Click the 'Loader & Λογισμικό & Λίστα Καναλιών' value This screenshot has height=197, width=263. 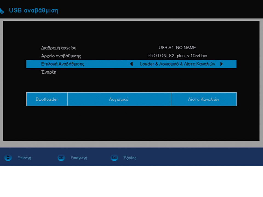177,64
